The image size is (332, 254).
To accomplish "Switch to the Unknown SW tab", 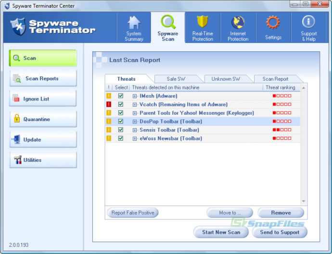I will [x=226, y=79].
